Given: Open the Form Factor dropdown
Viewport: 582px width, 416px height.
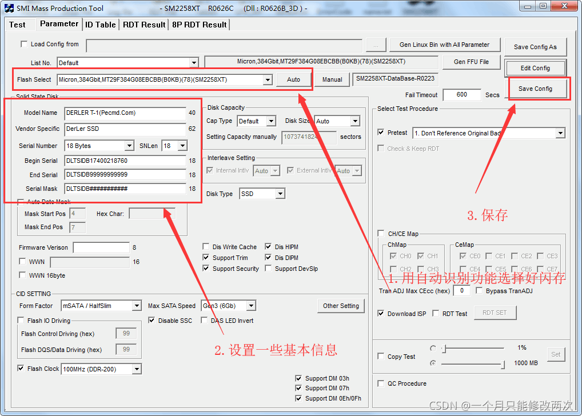Looking at the screenshot, I should (137, 306).
